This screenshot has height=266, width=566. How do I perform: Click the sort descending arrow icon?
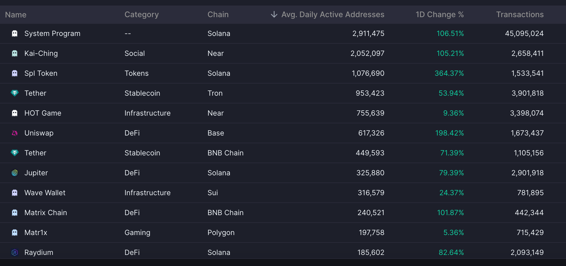pyautogui.click(x=274, y=14)
